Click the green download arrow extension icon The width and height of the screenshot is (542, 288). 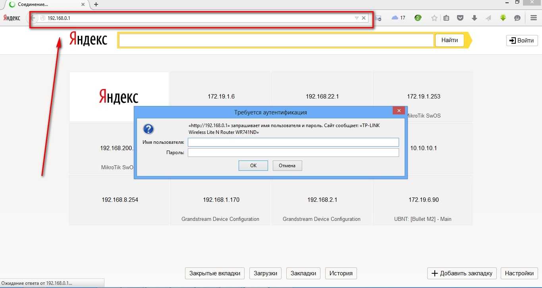tap(503, 18)
